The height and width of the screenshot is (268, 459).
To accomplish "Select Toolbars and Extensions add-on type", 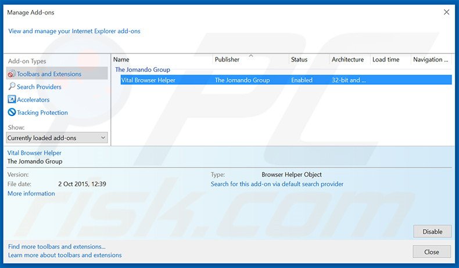I will click(x=57, y=74).
